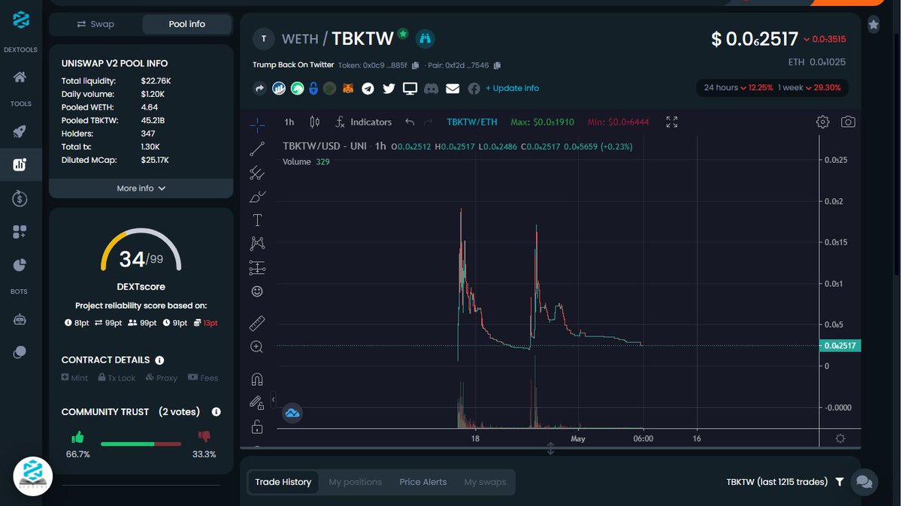The width and height of the screenshot is (902, 506).
Task: Select the brush drawing tool
Action: click(257, 197)
